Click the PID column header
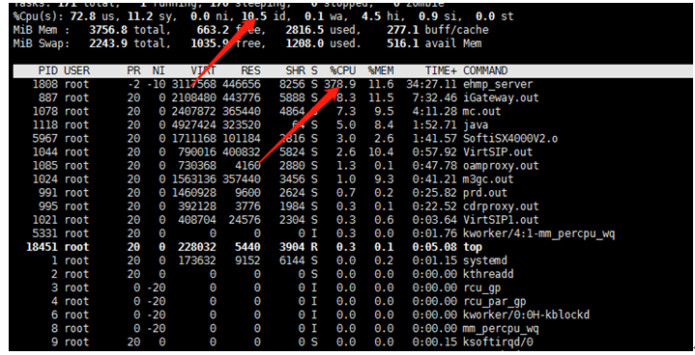Viewport: 695px width, 355px height. click(x=48, y=70)
